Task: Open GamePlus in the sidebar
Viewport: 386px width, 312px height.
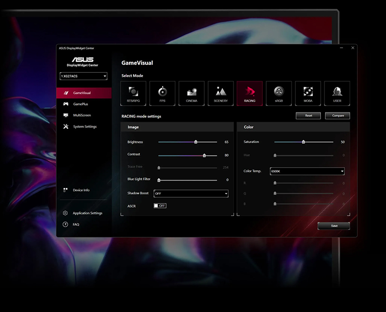Action: coord(80,104)
